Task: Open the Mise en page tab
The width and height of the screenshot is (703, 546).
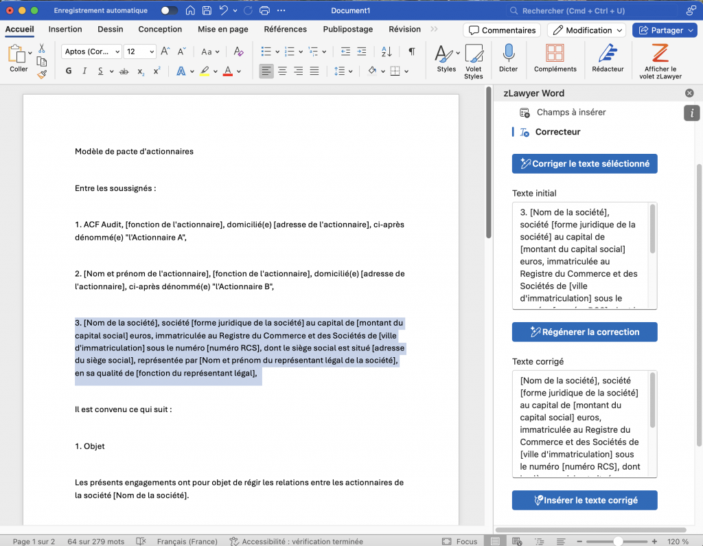Action: point(222,30)
